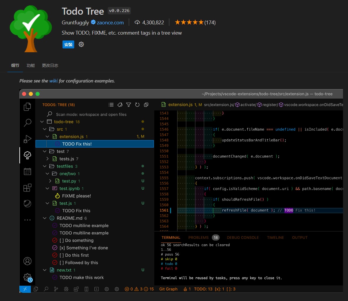This screenshot has width=348, height=301.
Task: Expand the test.py node
Action: point(50,181)
